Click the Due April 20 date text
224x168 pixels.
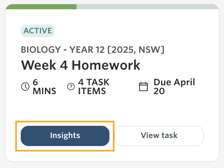[174, 87]
